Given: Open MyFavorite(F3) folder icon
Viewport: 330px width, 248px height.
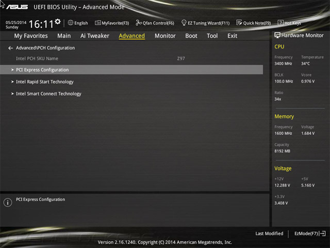Looking at the screenshot, I should 97,23.
